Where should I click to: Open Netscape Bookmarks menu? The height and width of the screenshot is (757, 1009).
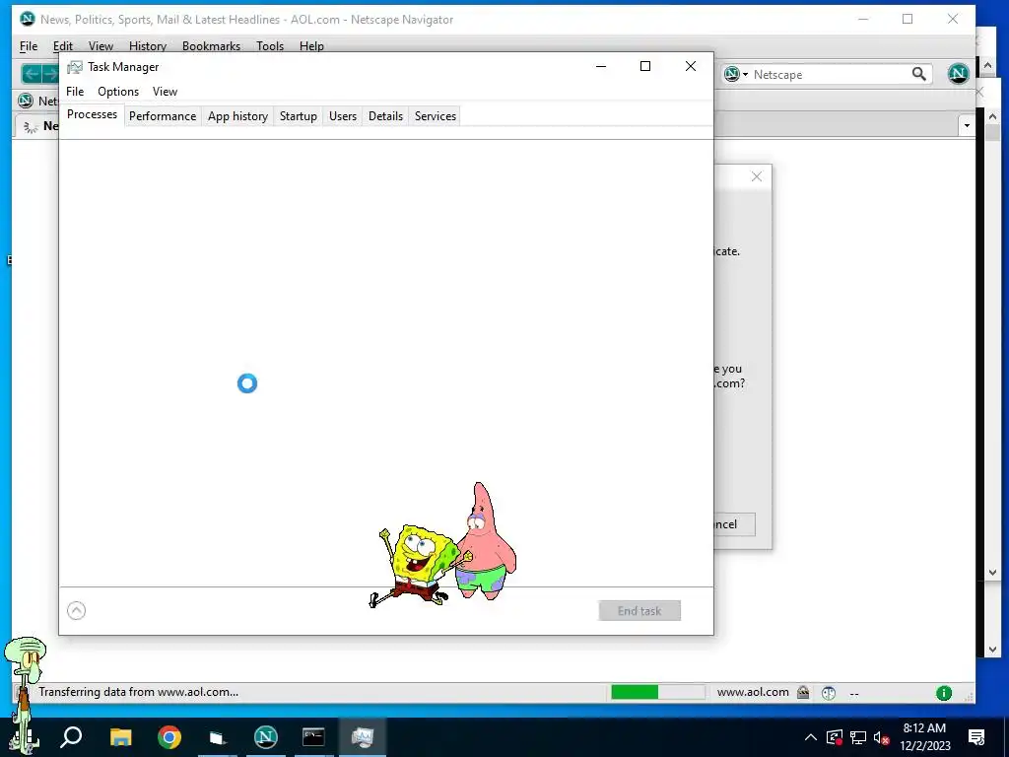tap(211, 45)
